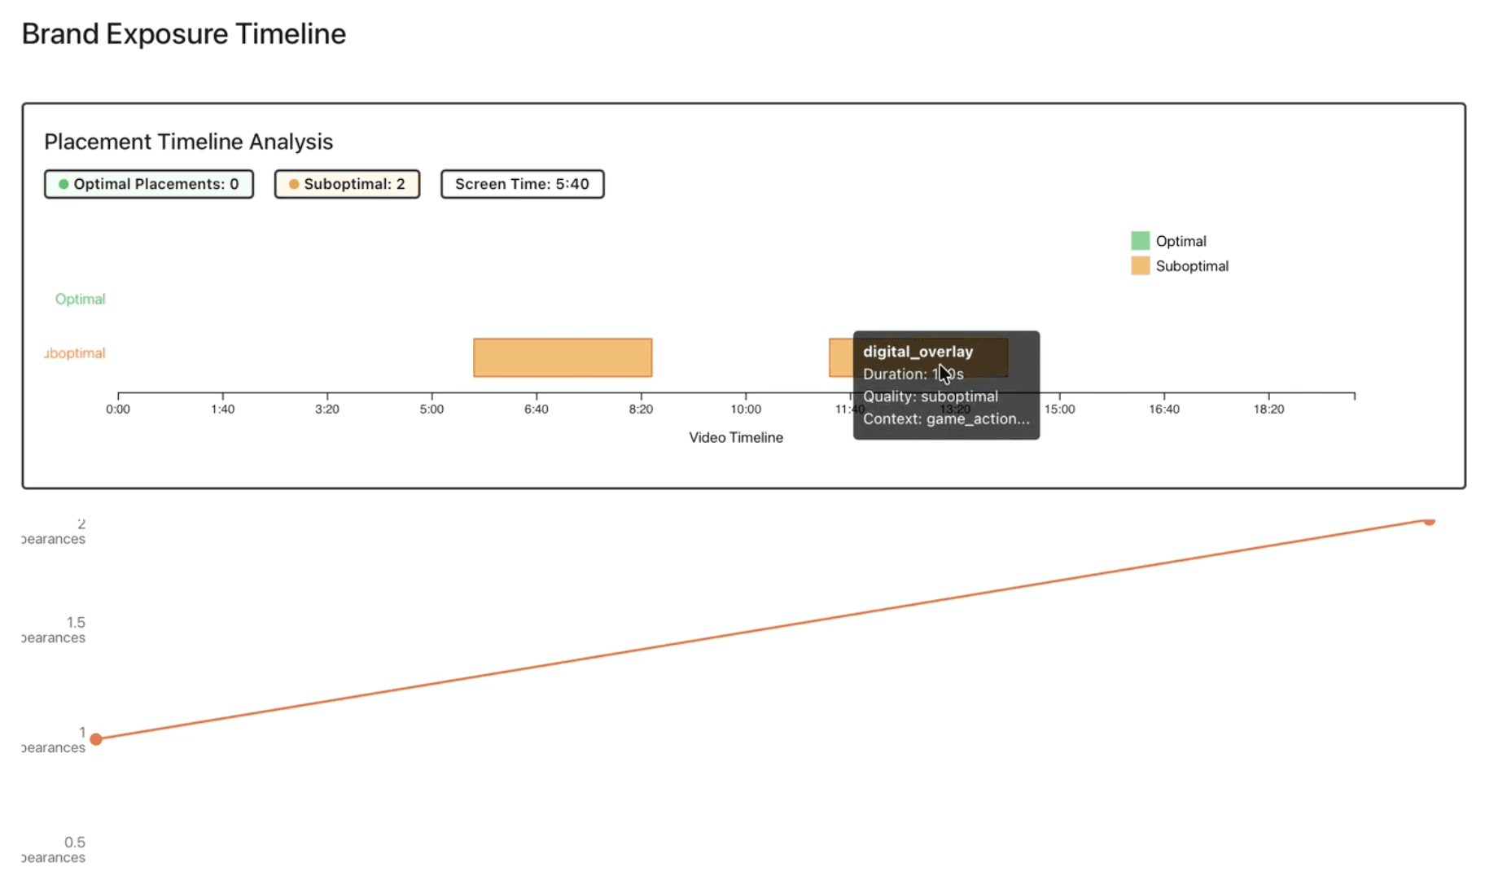Click the Brand Exposure Timeline title
Screen dimensions: 1485x889
click(x=184, y=34)
